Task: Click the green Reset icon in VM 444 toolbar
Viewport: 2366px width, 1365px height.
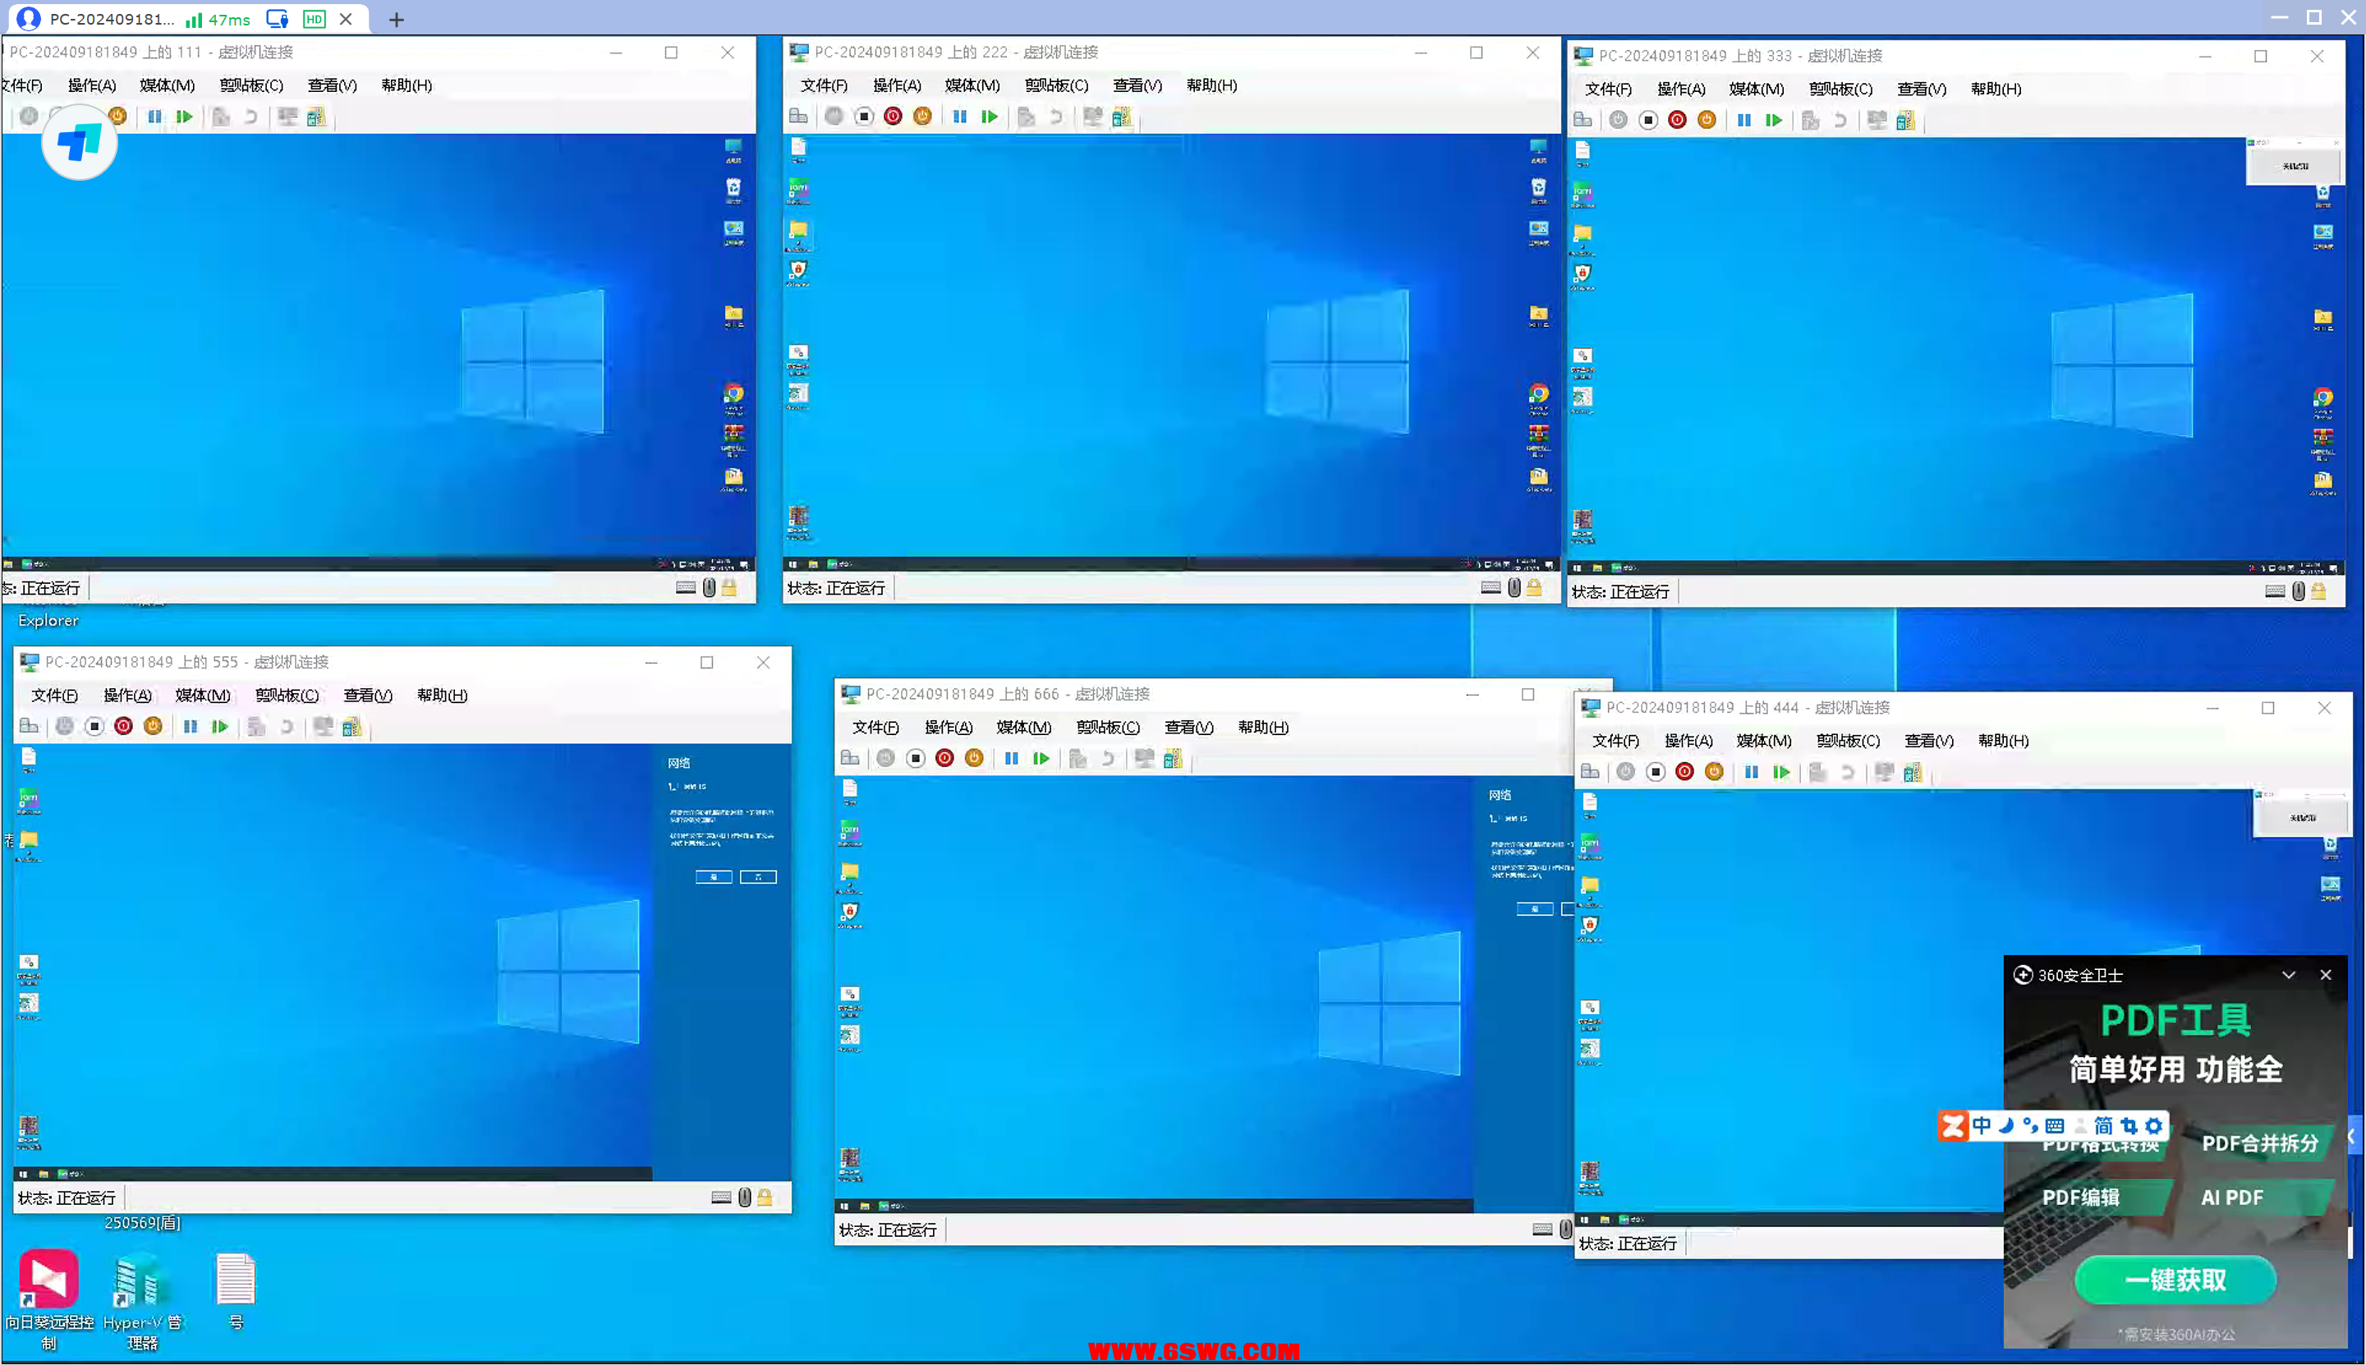Action: (1781, 771)
